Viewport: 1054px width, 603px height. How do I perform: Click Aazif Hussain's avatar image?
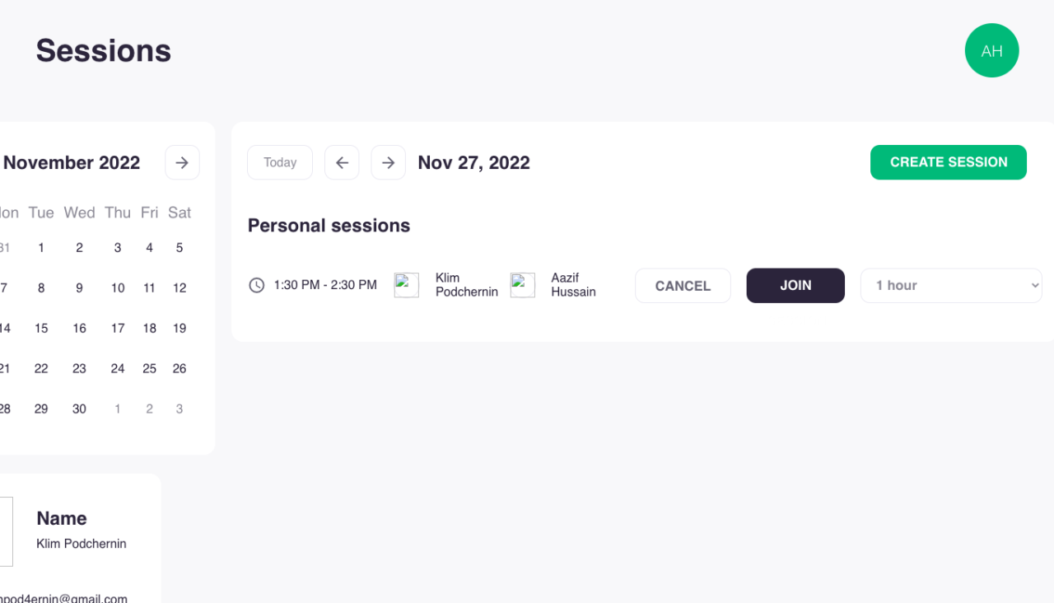(x=523, y=285)
